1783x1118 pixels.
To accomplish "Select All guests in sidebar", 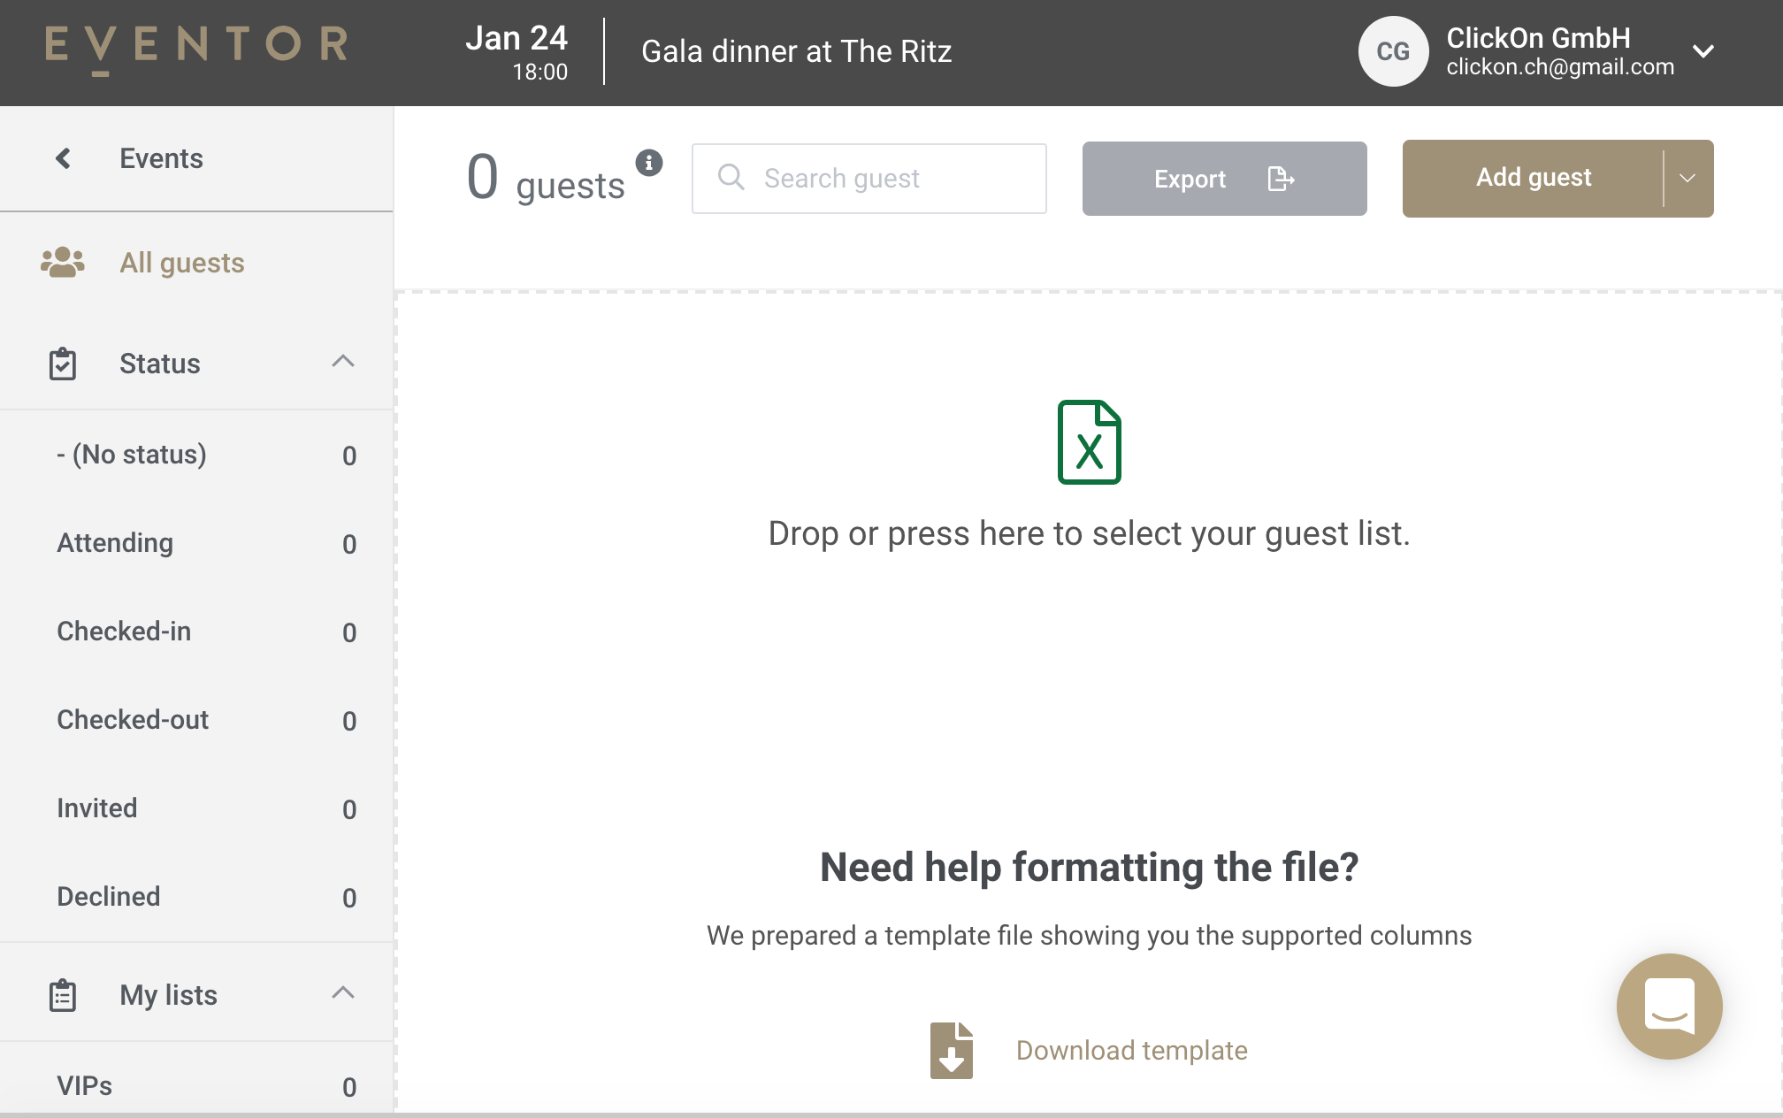I will pyautogui.click(x=196, y=263).
